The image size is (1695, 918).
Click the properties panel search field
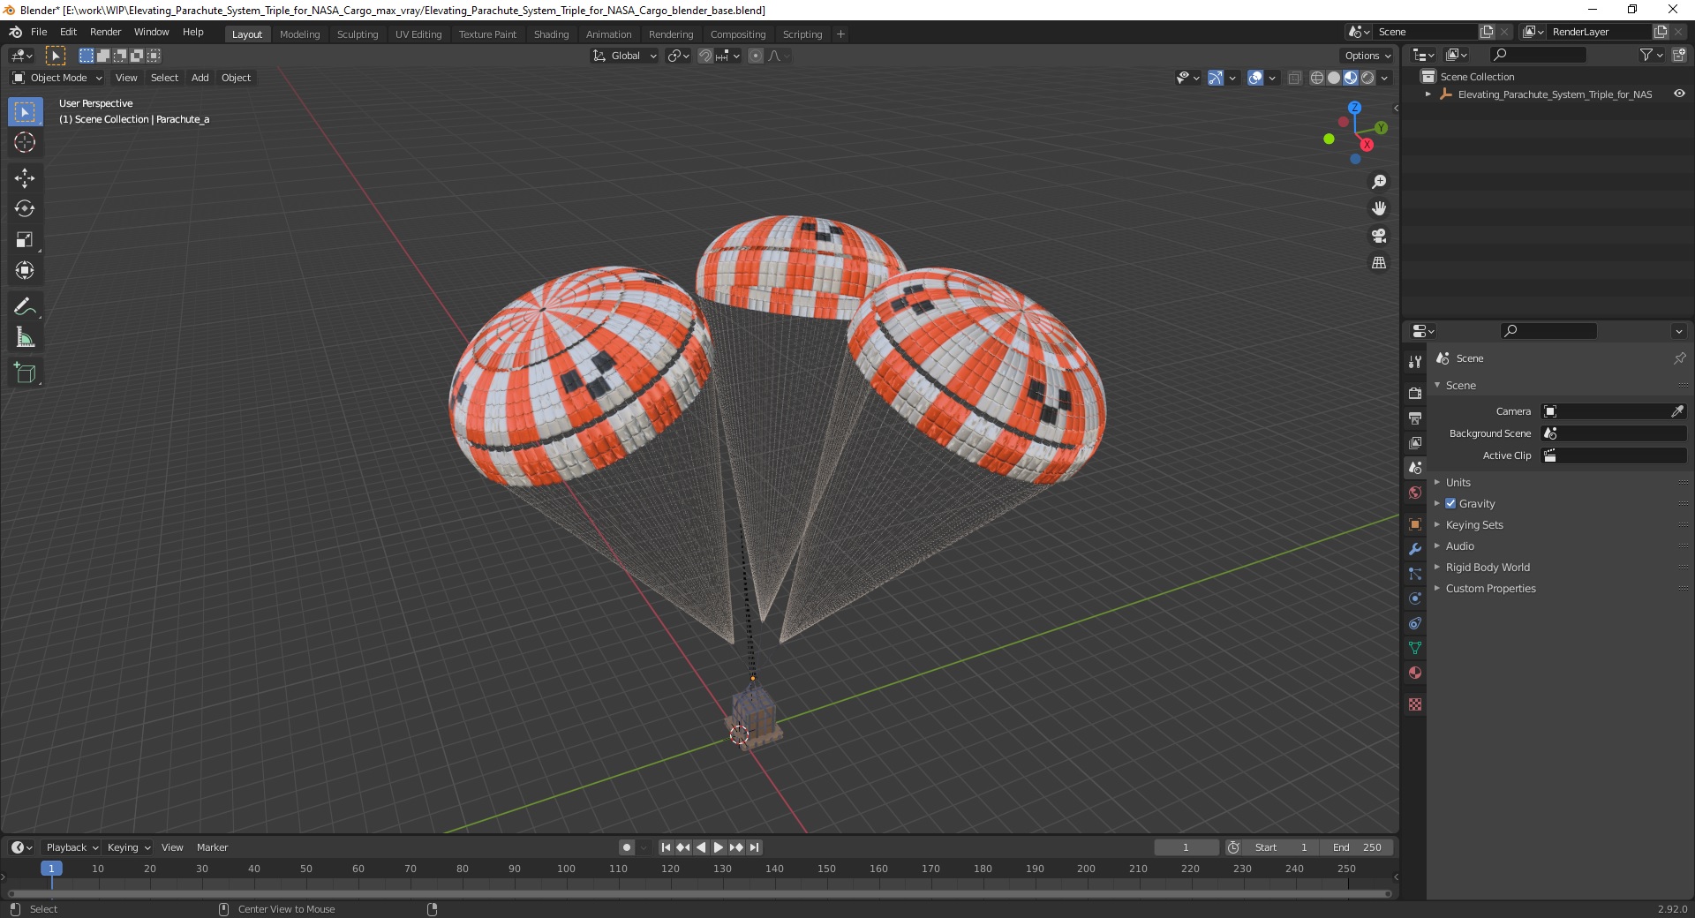1549,331
